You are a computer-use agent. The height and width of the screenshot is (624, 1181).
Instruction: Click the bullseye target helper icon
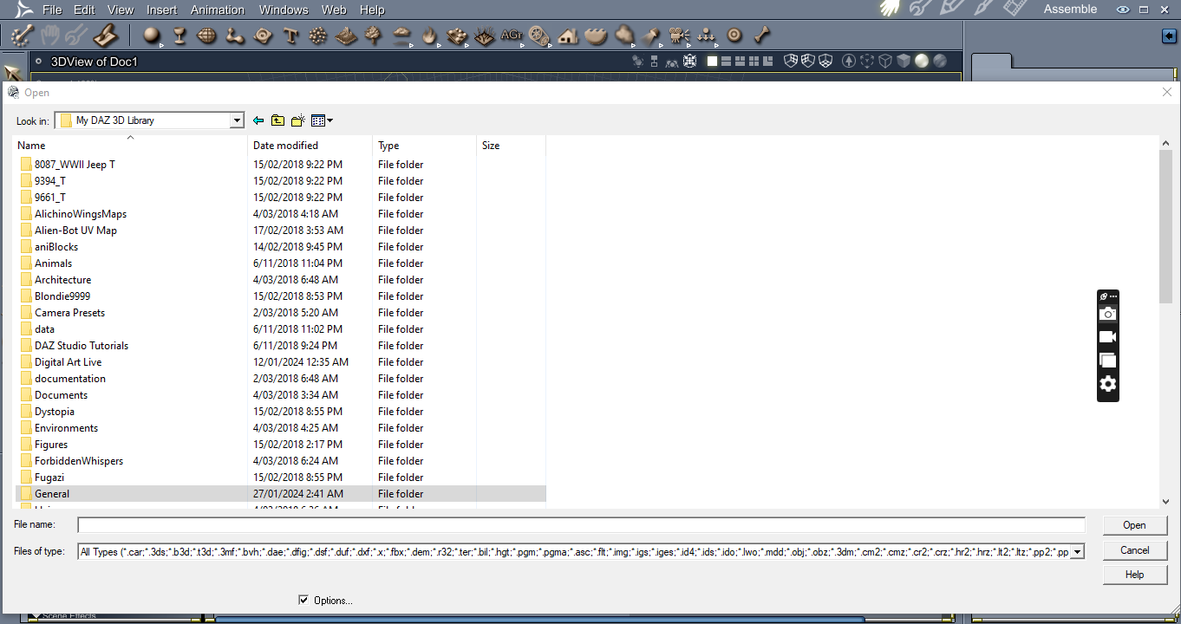[x=734, y=36]
